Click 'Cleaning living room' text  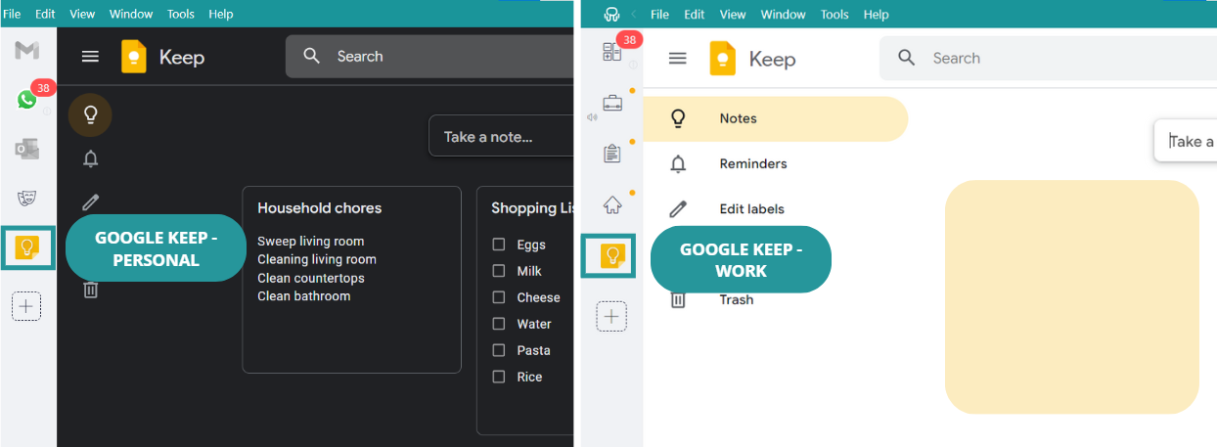[x=317, y=259]
